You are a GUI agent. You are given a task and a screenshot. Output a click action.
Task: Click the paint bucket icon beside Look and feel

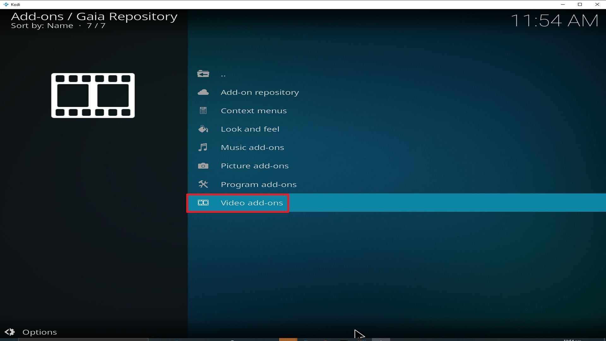coord(203,129)
